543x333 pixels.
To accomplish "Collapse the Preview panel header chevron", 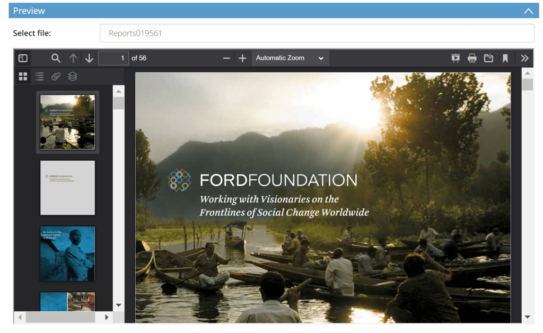I will [x=528, y=11].
